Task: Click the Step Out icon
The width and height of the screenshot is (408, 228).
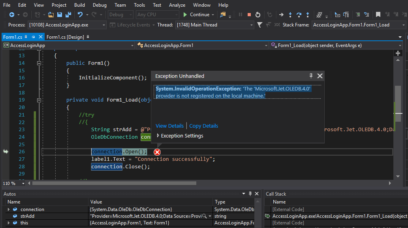Action: click(308, 15)
